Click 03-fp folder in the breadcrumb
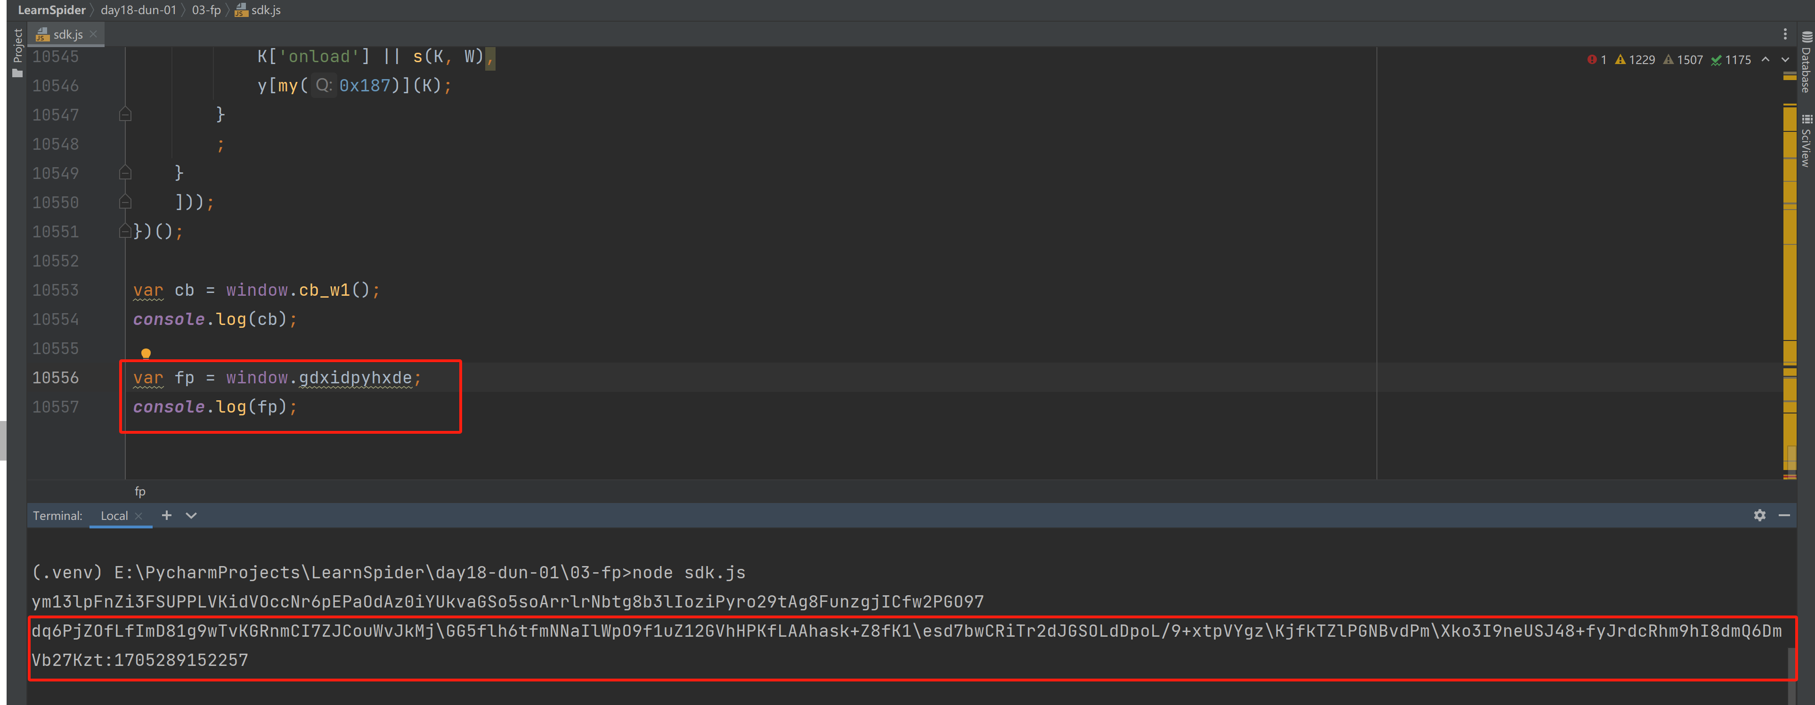 (x=206, y=10)
